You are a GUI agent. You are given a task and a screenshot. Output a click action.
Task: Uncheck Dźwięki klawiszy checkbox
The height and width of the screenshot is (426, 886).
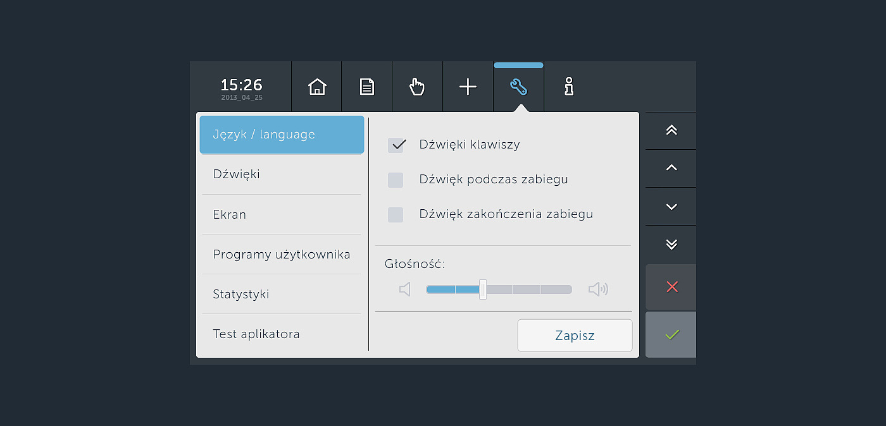click(396, 145)
